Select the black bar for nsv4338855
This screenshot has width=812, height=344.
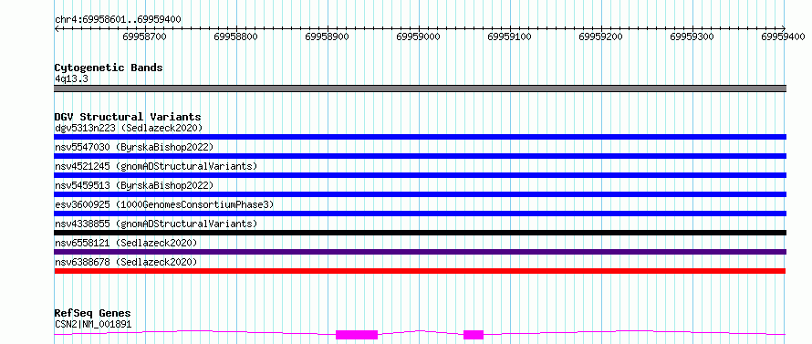point(421,233)
